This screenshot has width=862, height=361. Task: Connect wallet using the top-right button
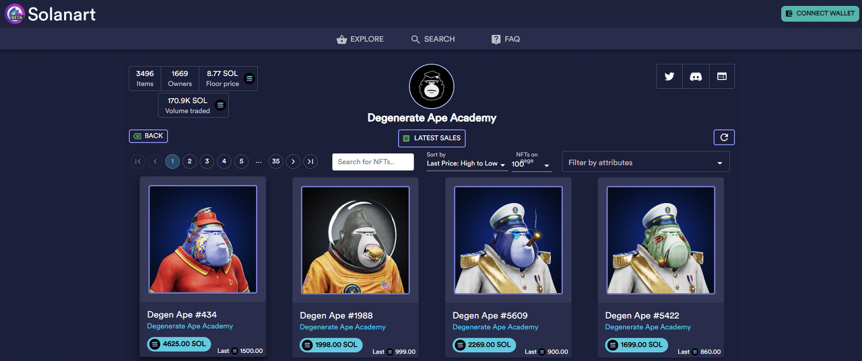pos(820,13)
